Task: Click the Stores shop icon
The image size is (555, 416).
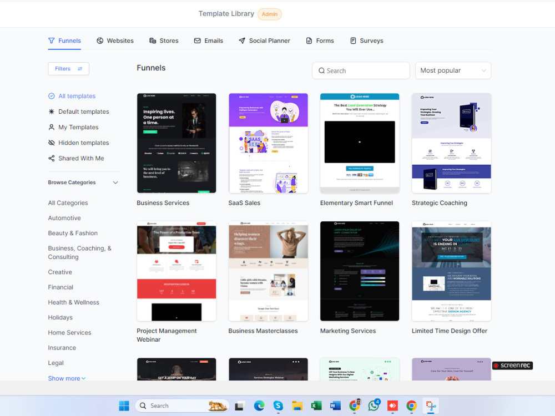Action: click(153, 40)
